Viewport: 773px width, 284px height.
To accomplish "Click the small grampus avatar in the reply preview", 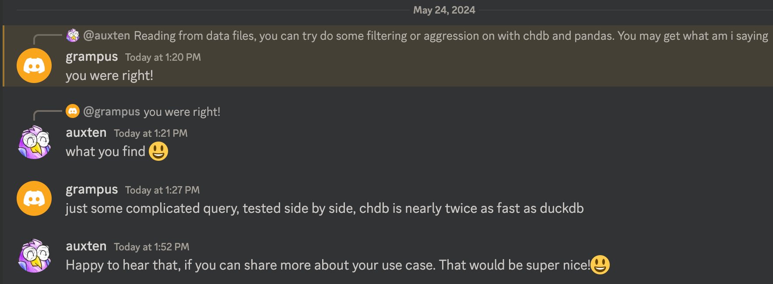I will point(73,111).
